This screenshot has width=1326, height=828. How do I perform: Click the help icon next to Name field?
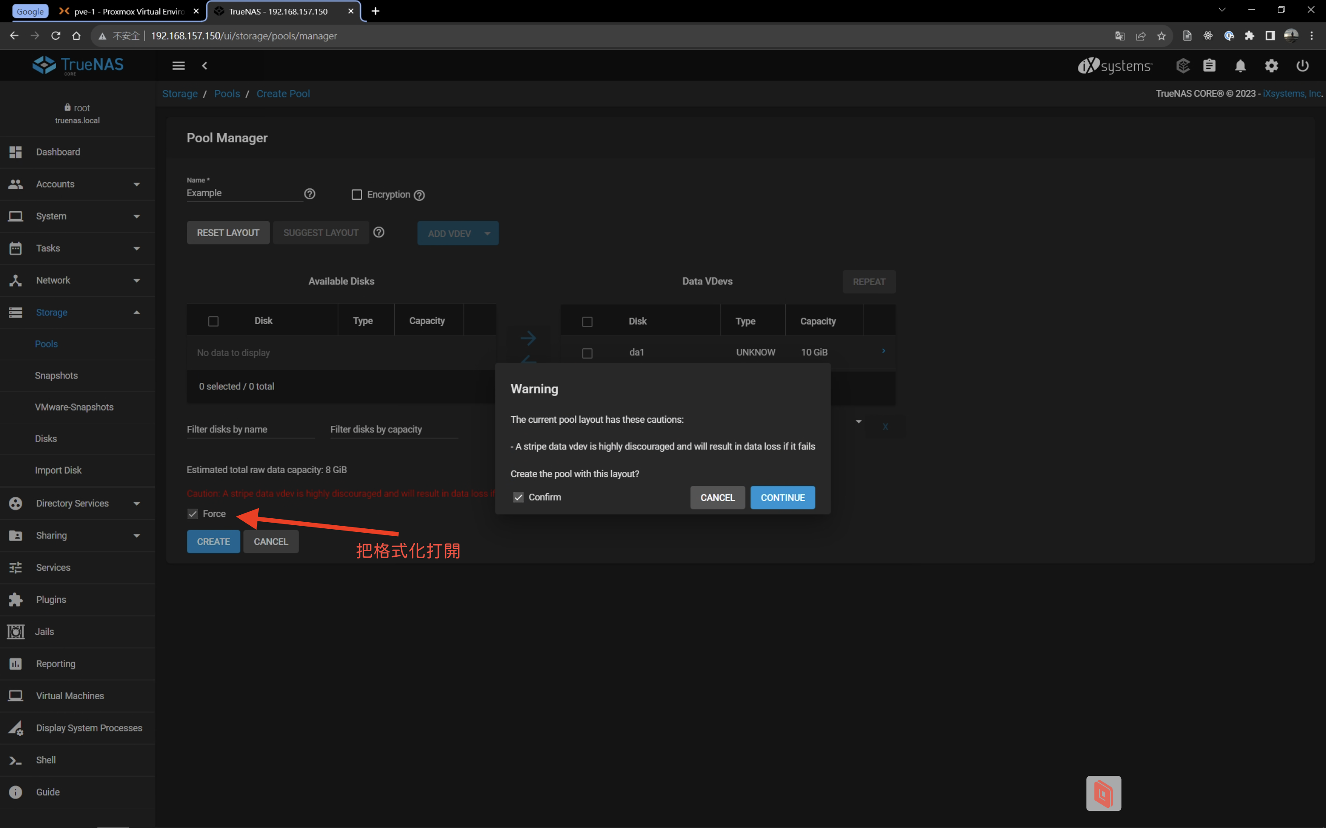tap(310, 194)
